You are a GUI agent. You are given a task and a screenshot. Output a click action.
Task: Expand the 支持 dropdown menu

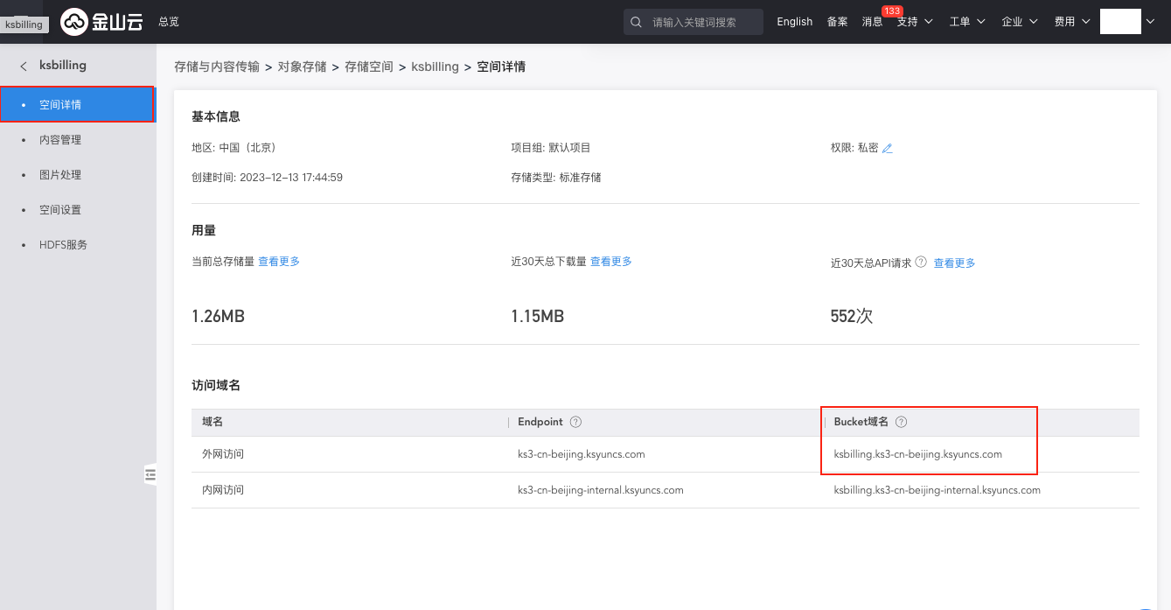(915, 22)
